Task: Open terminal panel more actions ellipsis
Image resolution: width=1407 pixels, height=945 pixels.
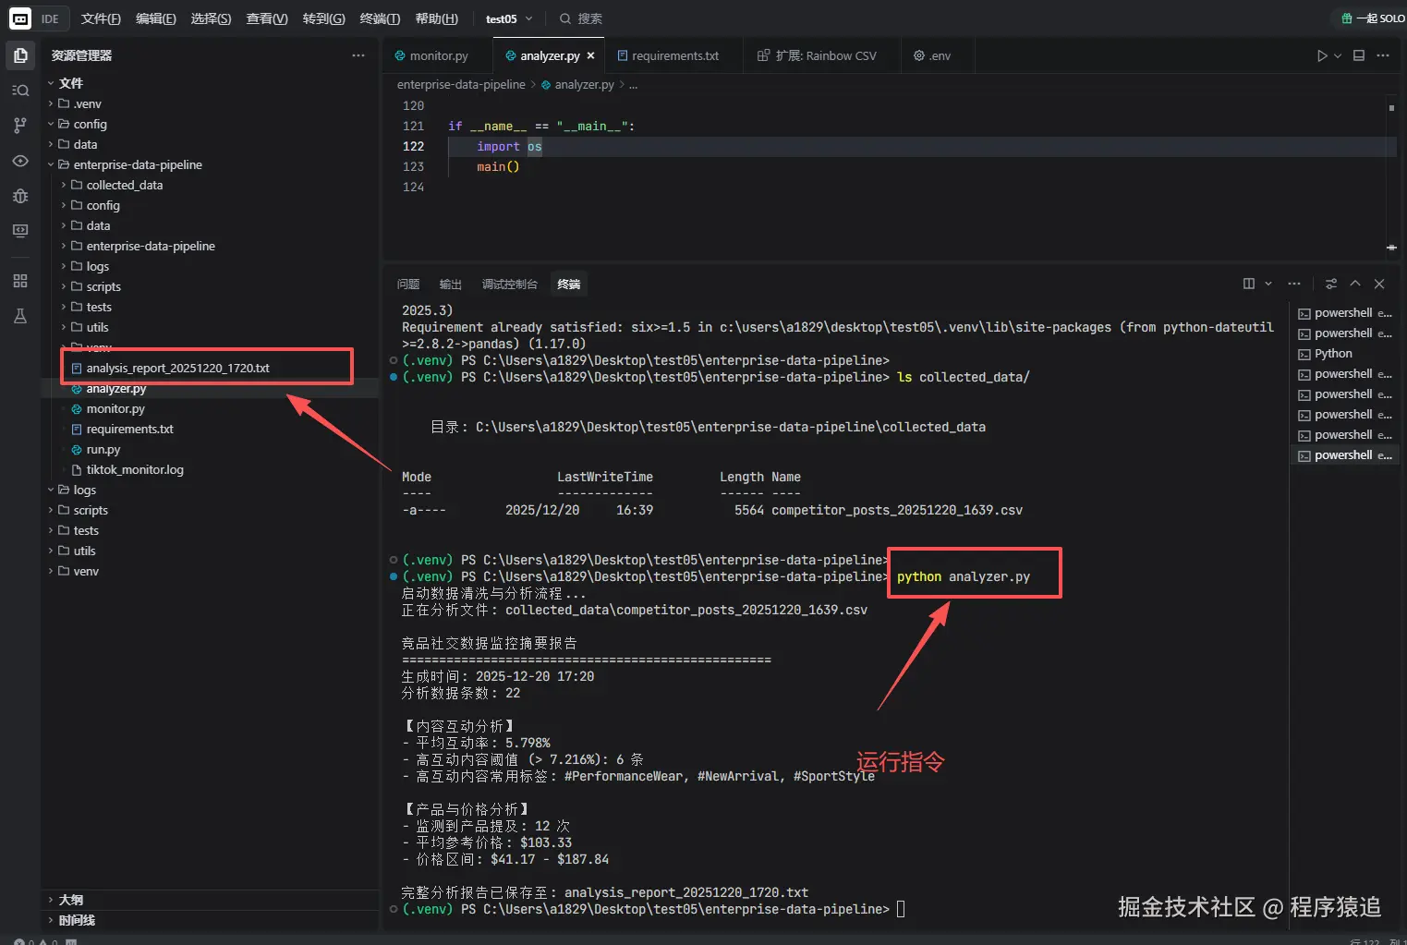Action: pos(1294,284)
